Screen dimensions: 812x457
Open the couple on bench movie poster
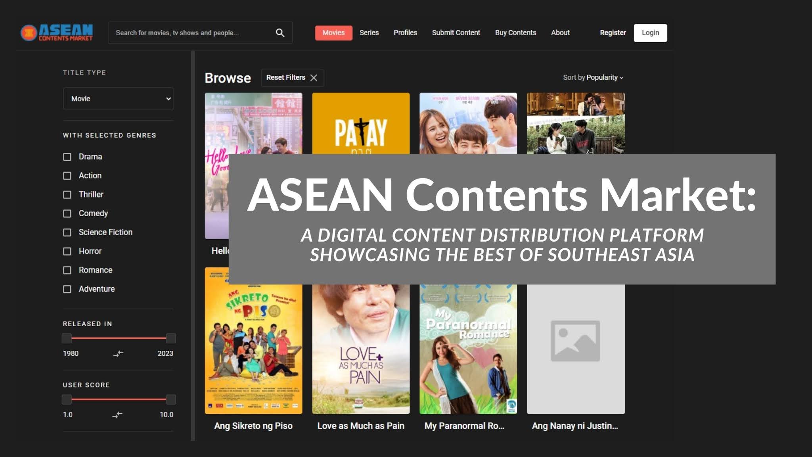[576, 123]
